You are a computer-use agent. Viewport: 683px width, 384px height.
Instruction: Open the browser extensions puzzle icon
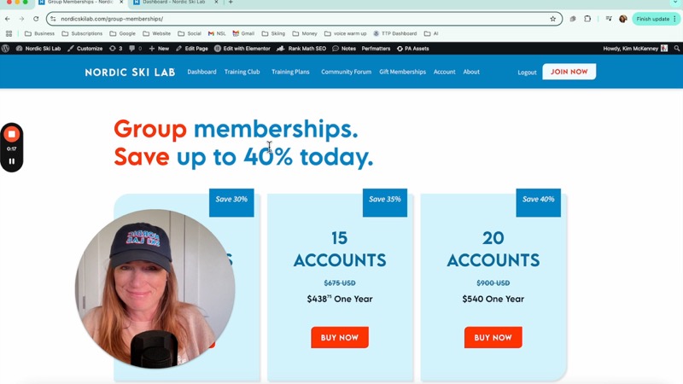click(587, 19)
